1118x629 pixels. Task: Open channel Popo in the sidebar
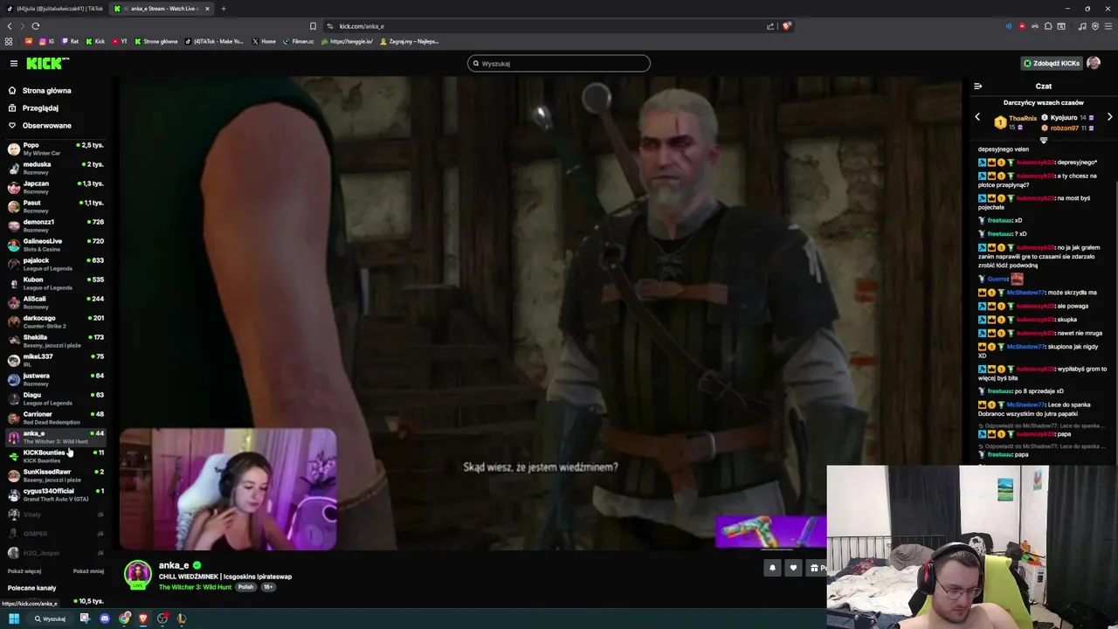pos(54,149)
